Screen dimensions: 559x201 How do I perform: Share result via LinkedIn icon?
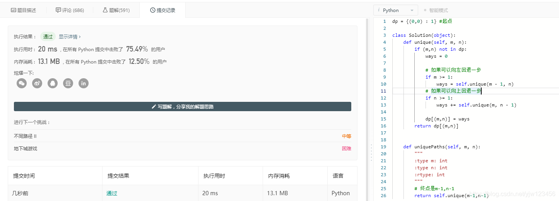click(x=84, y=83)
